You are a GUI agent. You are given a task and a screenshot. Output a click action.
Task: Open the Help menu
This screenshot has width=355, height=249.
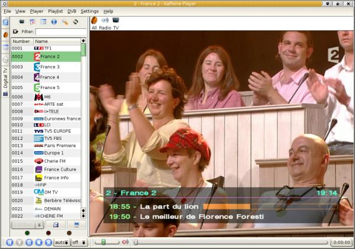(x=108, y=11)
